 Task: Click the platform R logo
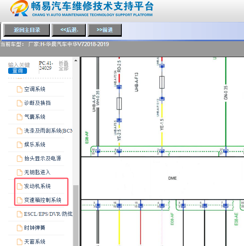pos(20,8)
